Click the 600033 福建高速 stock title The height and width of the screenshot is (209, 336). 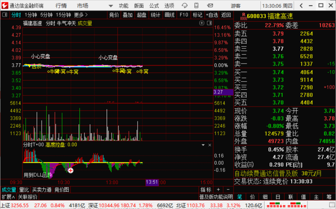[x=270, y=16]
